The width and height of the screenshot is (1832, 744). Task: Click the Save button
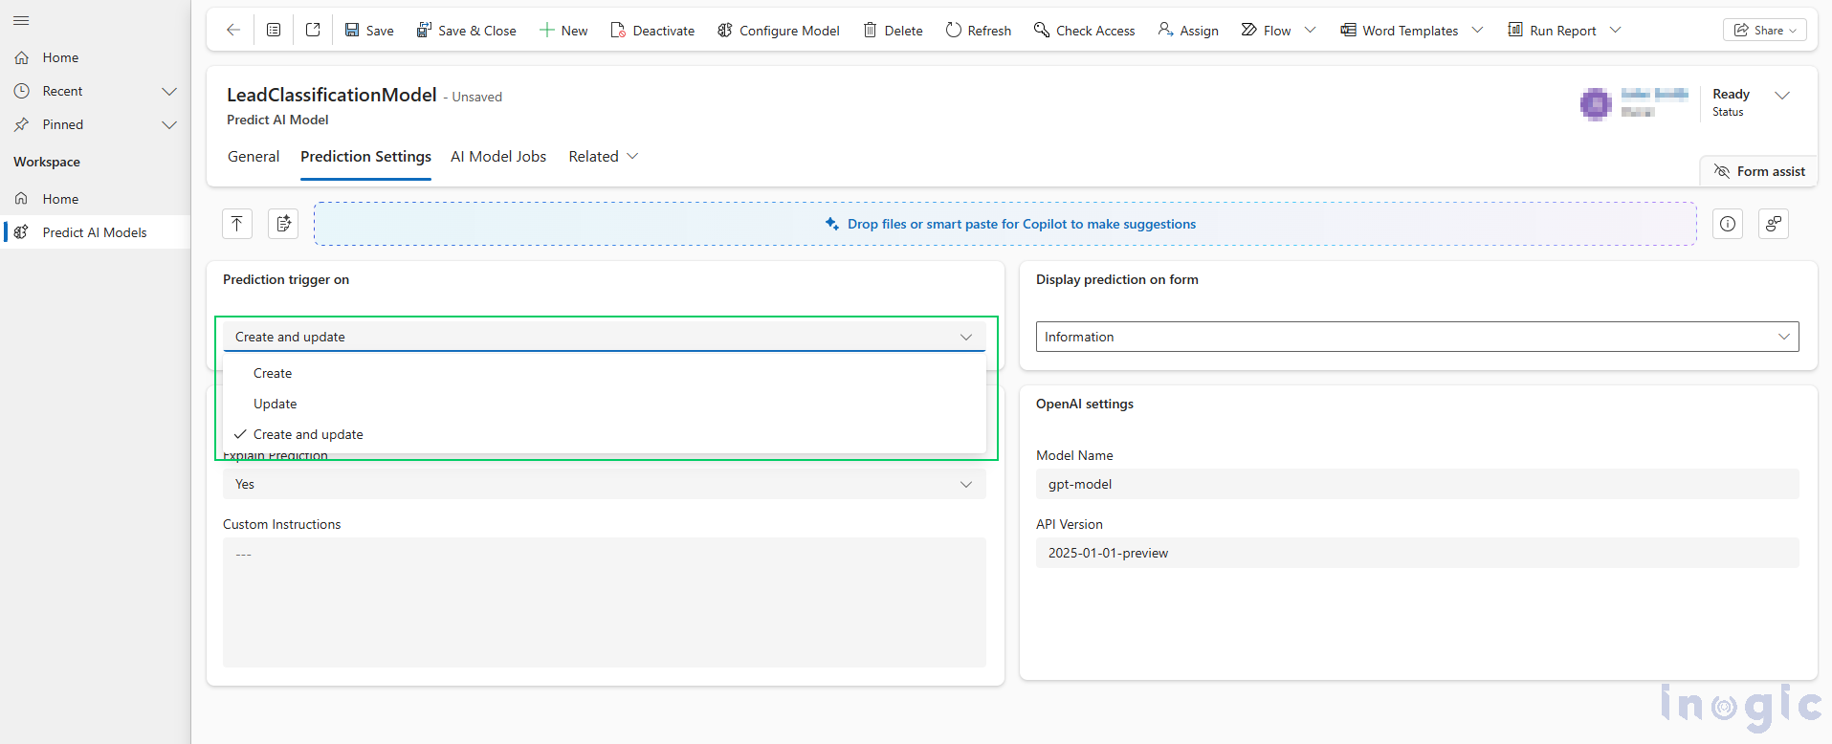[x=369, y=30]
